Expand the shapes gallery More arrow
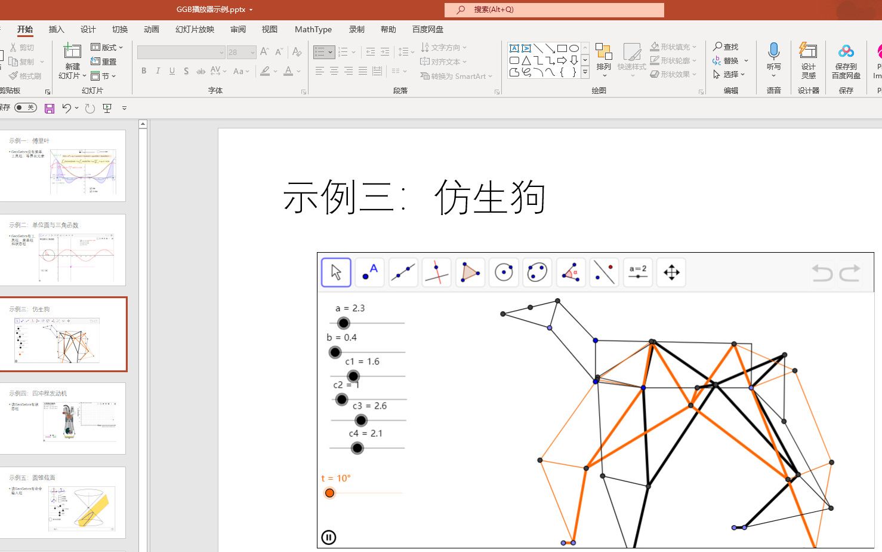The image size is (882, 552). click(x=585, y=72)
